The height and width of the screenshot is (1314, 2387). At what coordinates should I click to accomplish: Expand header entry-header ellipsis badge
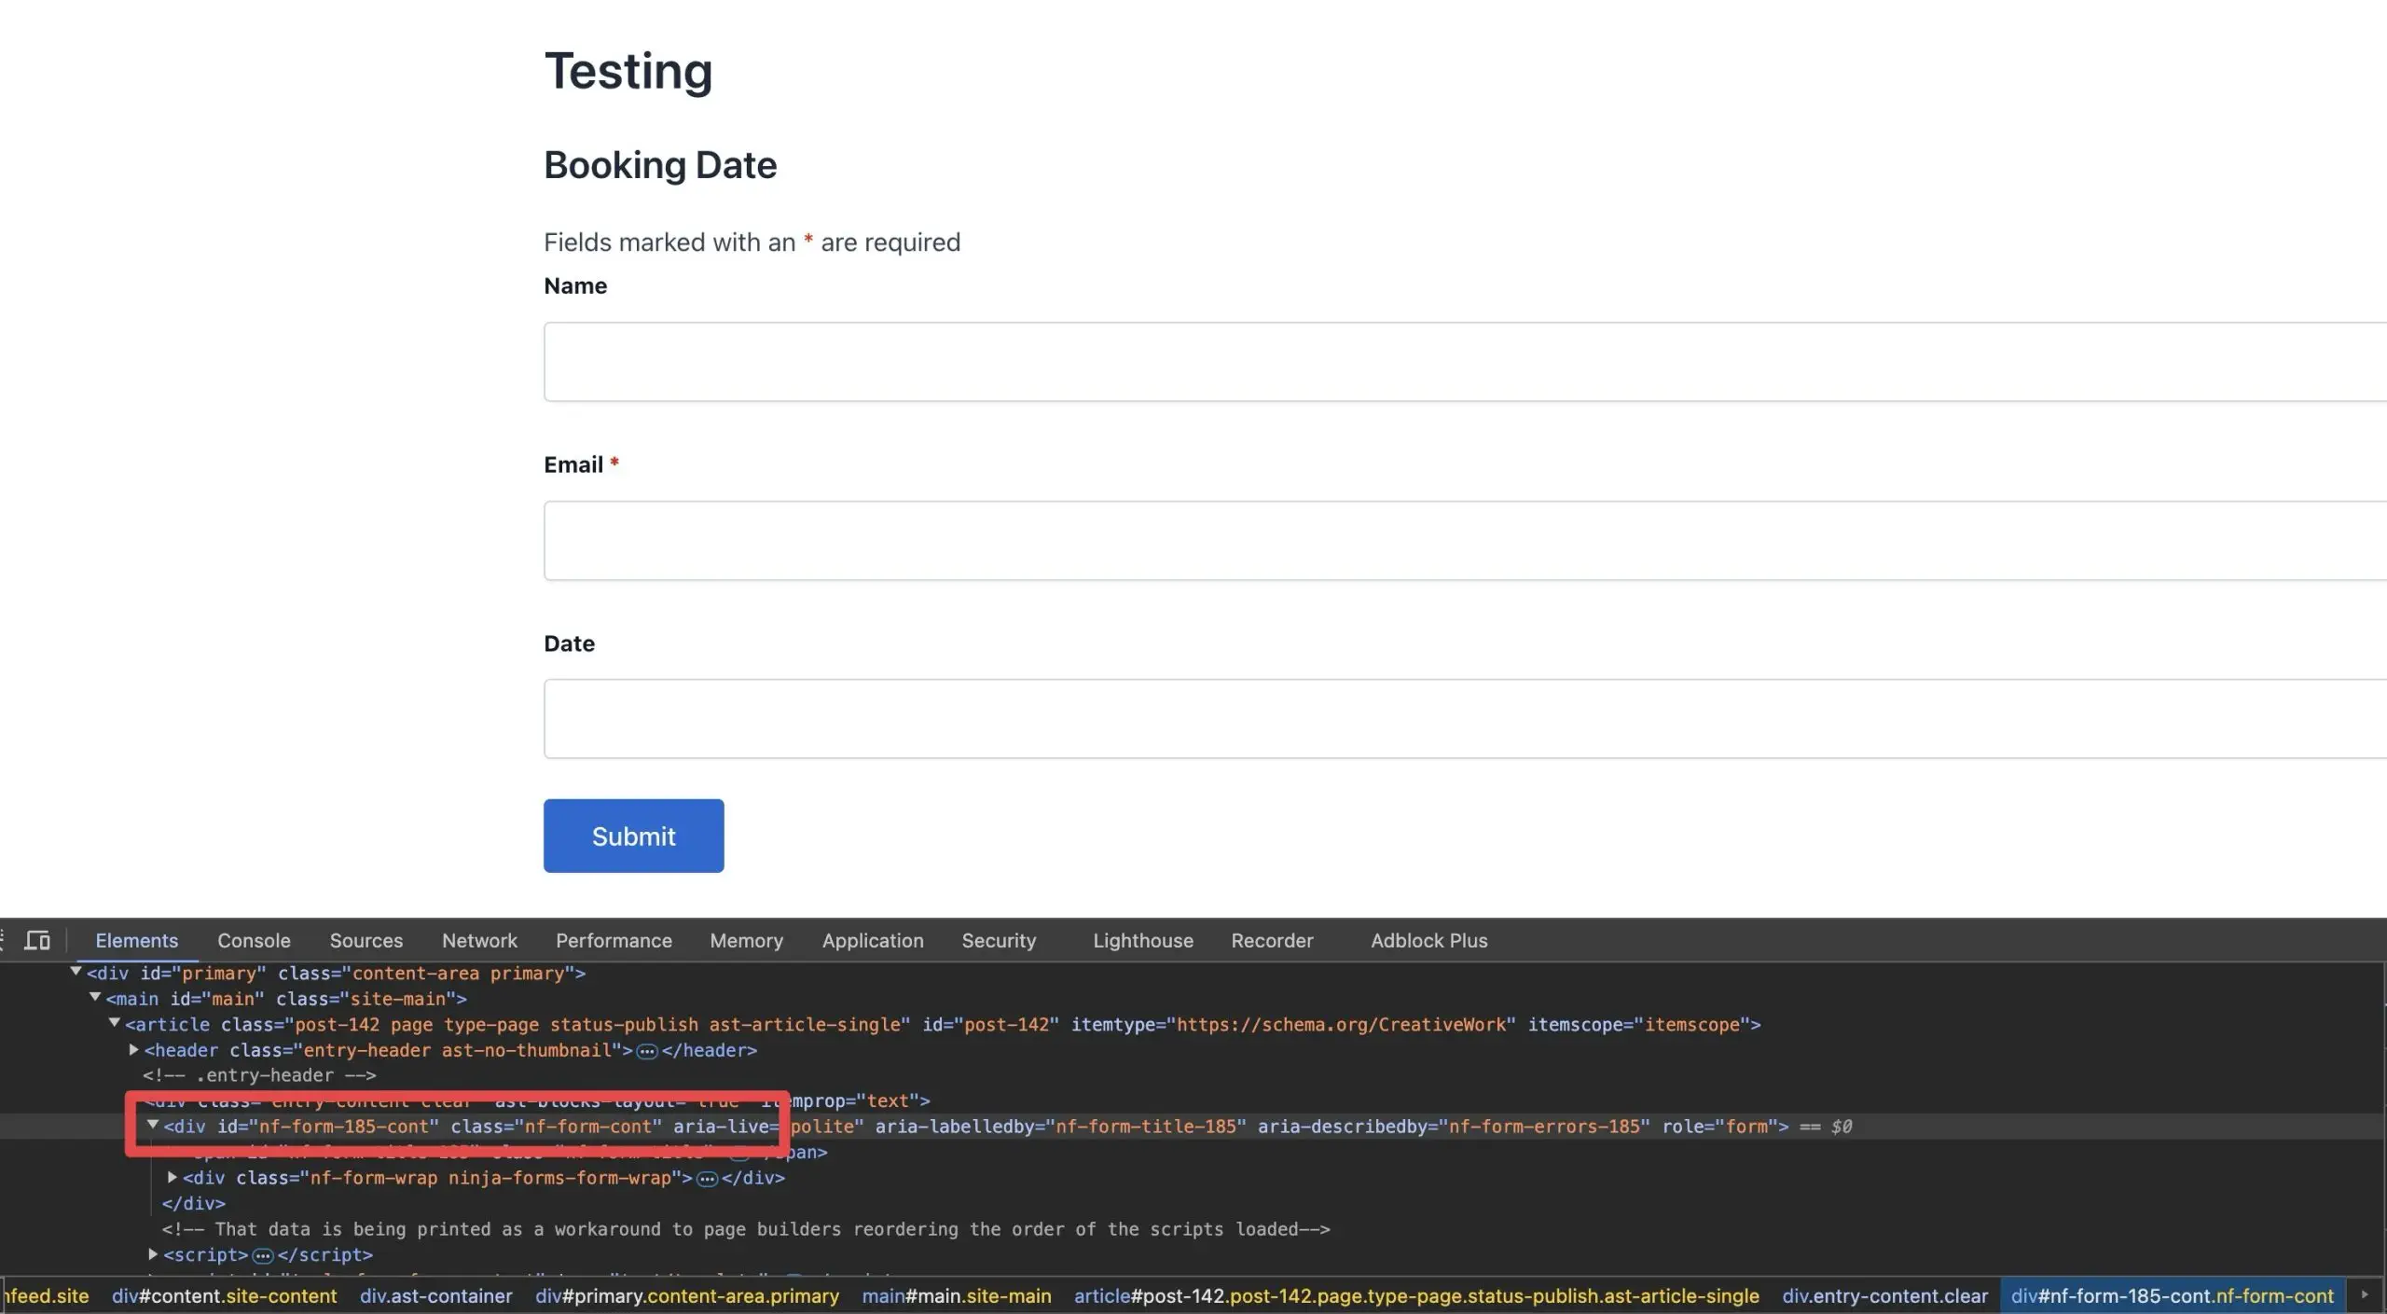pos(647,1051)
